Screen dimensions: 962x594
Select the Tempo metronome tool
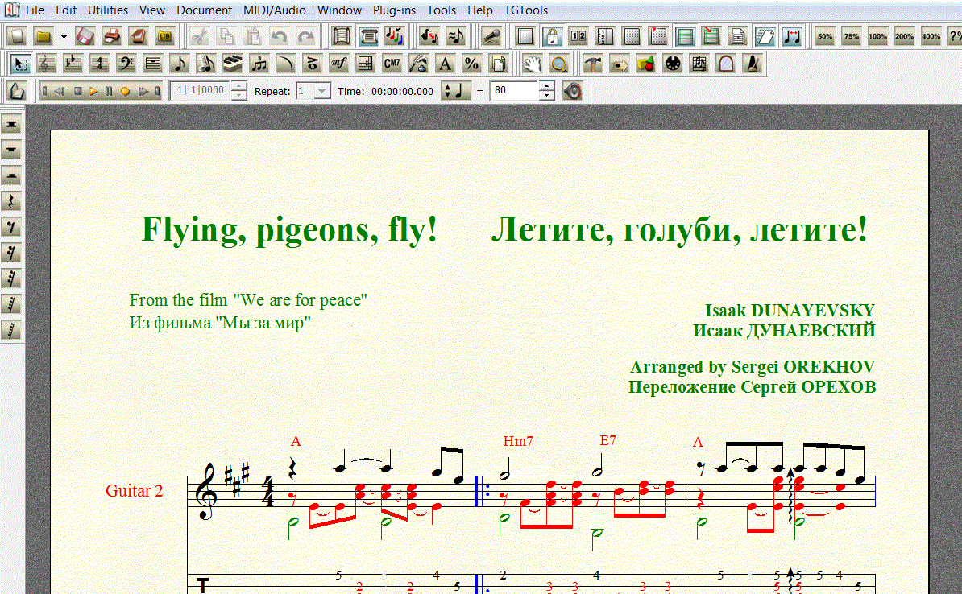[x=753, y=64]
